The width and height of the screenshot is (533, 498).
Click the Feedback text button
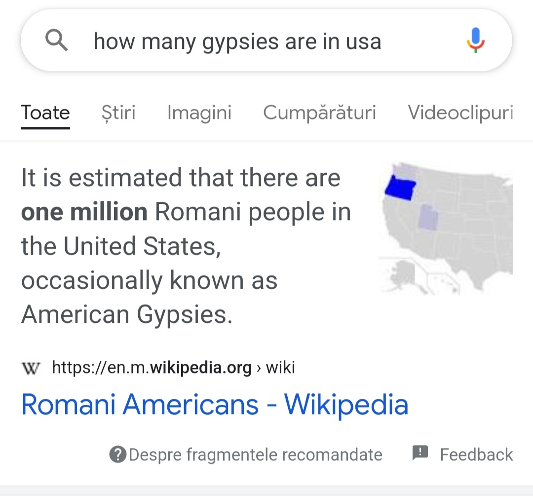(476, 455)
